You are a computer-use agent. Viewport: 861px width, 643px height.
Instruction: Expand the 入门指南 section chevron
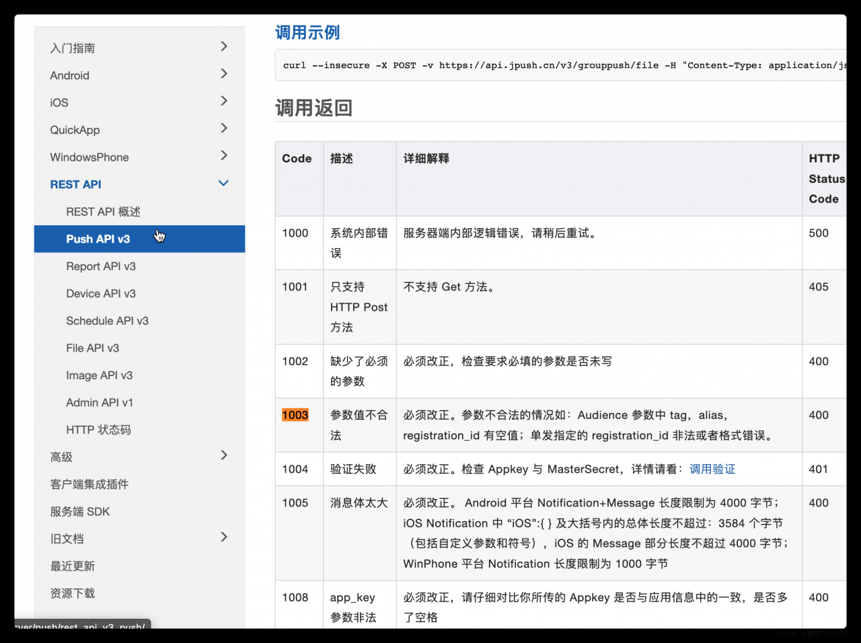tap(224, 46)
